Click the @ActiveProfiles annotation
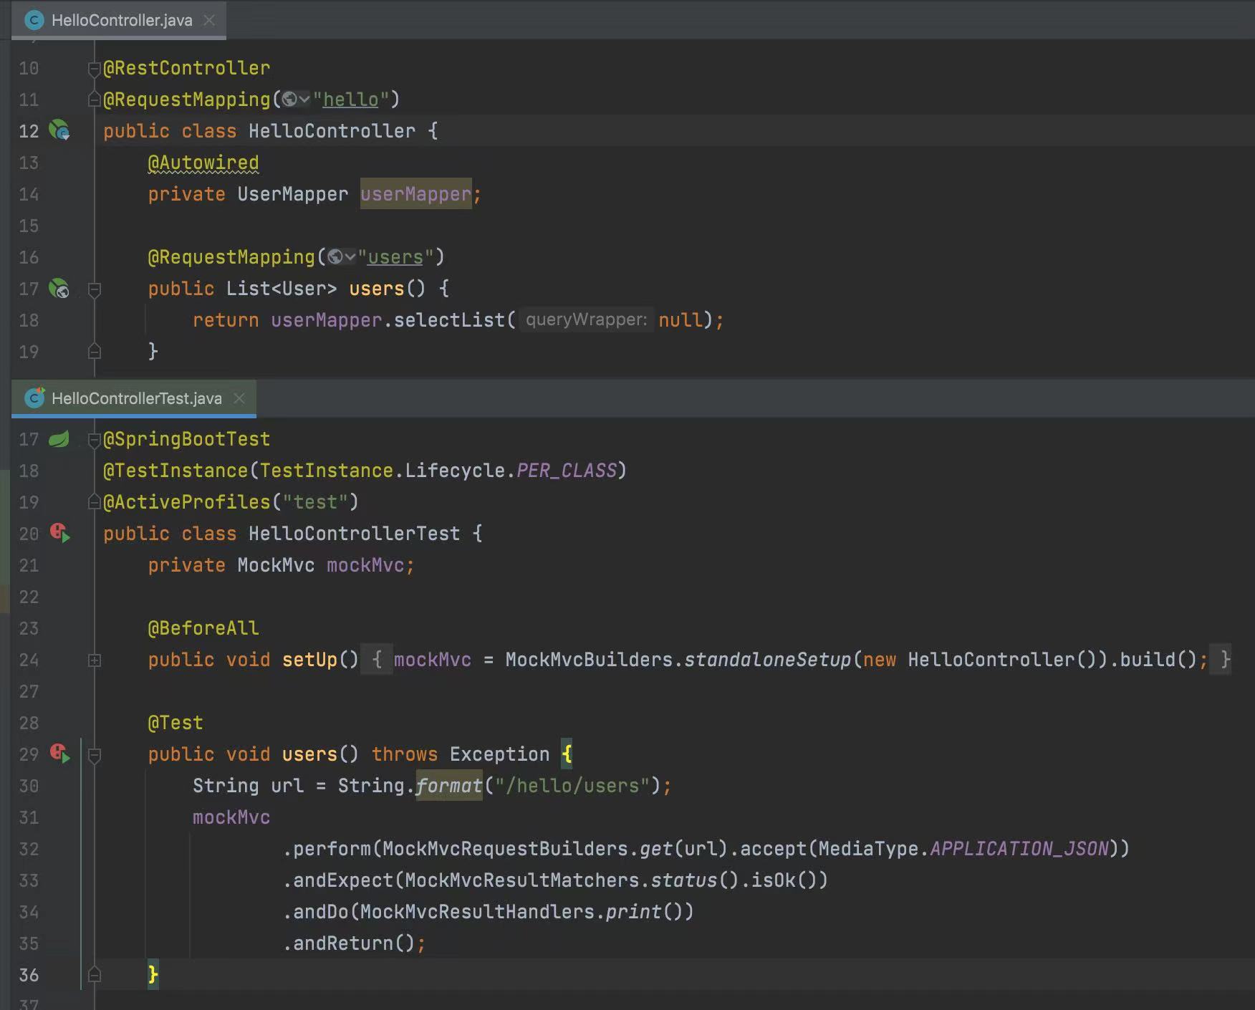Viewport: 1255px width, 1010px height. [x=186, y=502]
